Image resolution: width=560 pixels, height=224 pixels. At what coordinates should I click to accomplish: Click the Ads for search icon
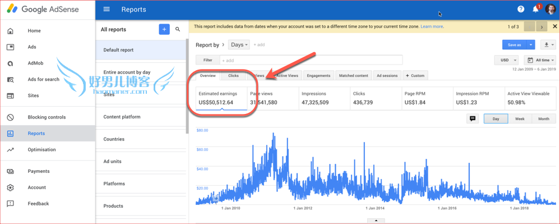(x=10, y=79)
